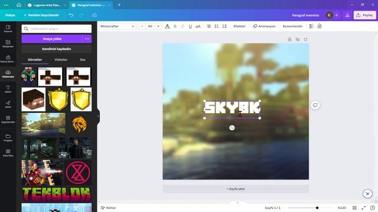378x212 pixels.
Task: Open the Metin text sidebar tool
Action: pos(8,89)
